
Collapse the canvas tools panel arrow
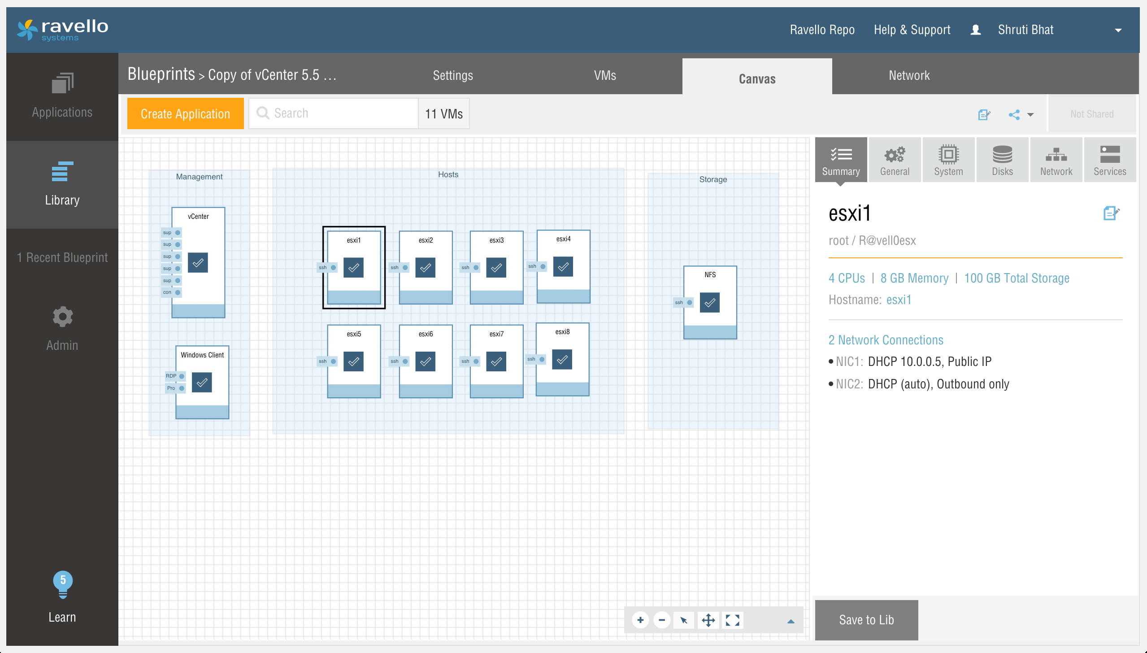791,621
